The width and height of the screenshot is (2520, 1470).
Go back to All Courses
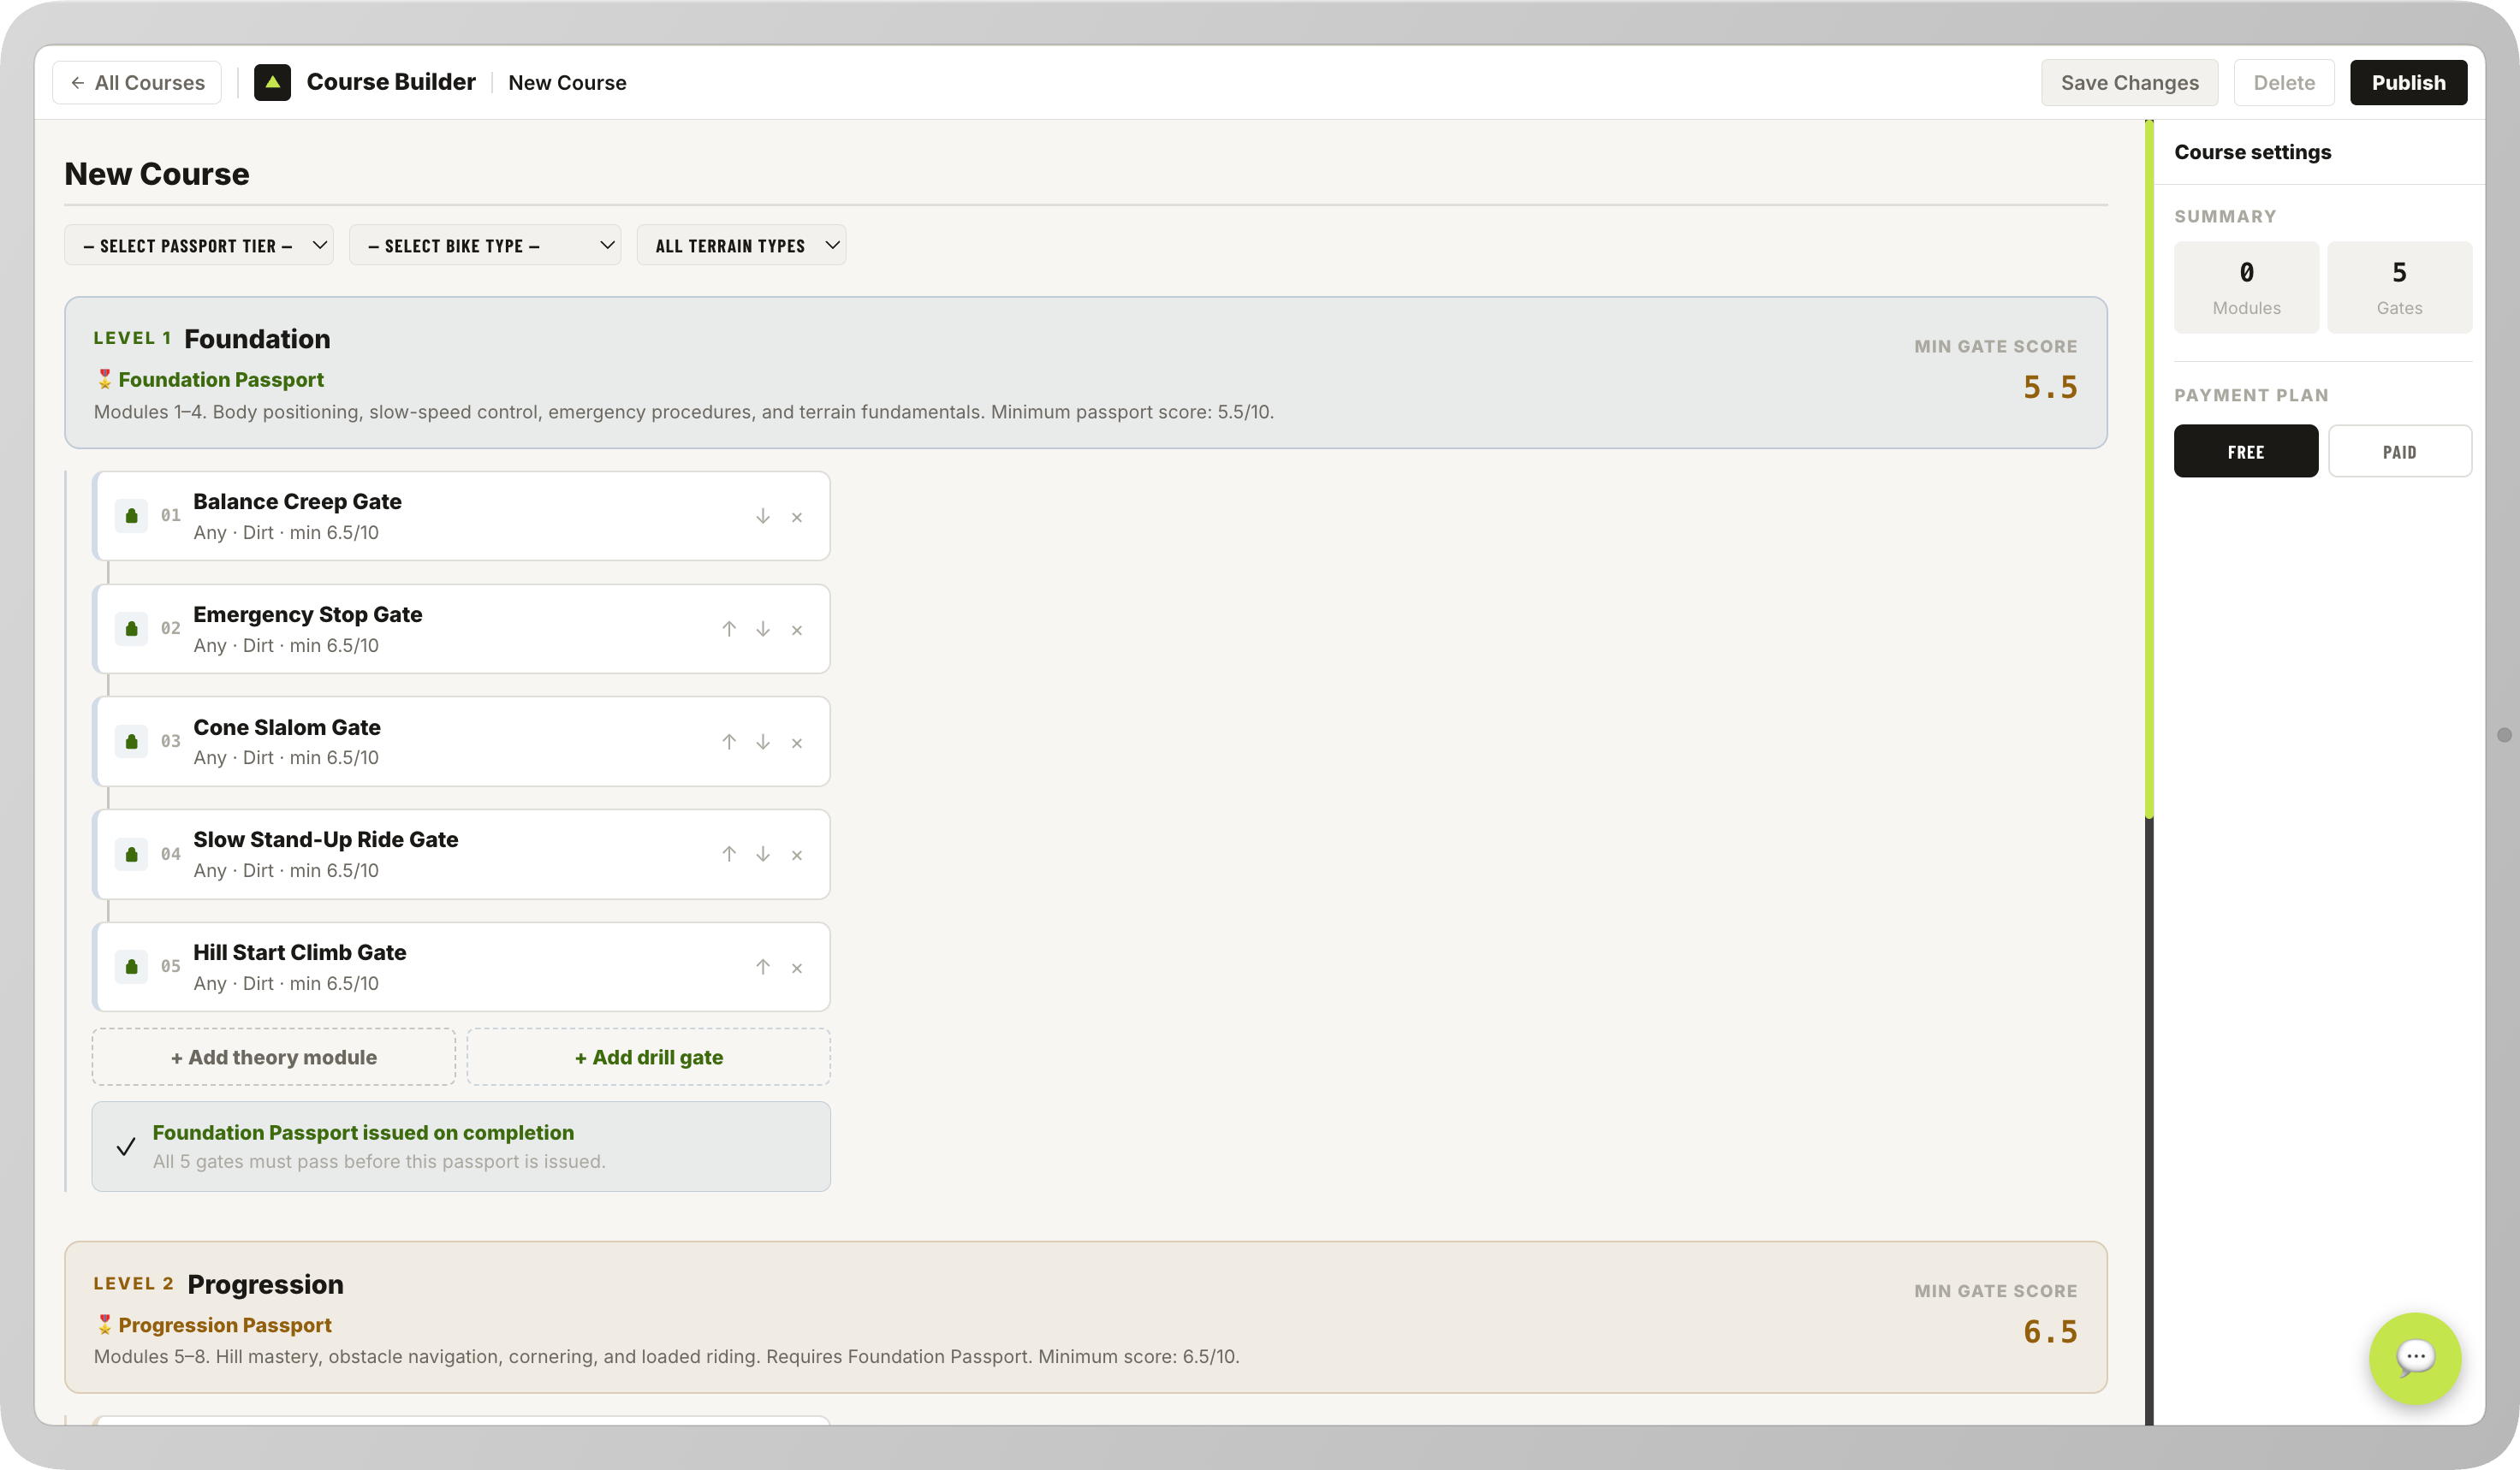pyautogui.click(x=138, y=83)
